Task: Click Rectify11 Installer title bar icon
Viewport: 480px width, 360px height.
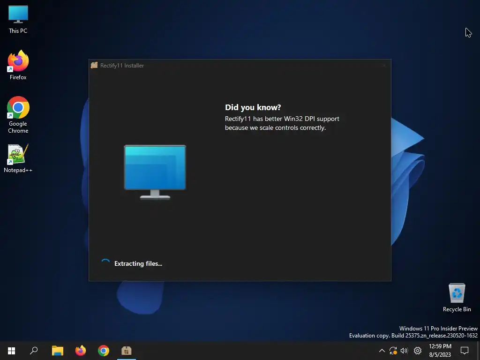Action: pyautogui.click(x=94, y=65)
